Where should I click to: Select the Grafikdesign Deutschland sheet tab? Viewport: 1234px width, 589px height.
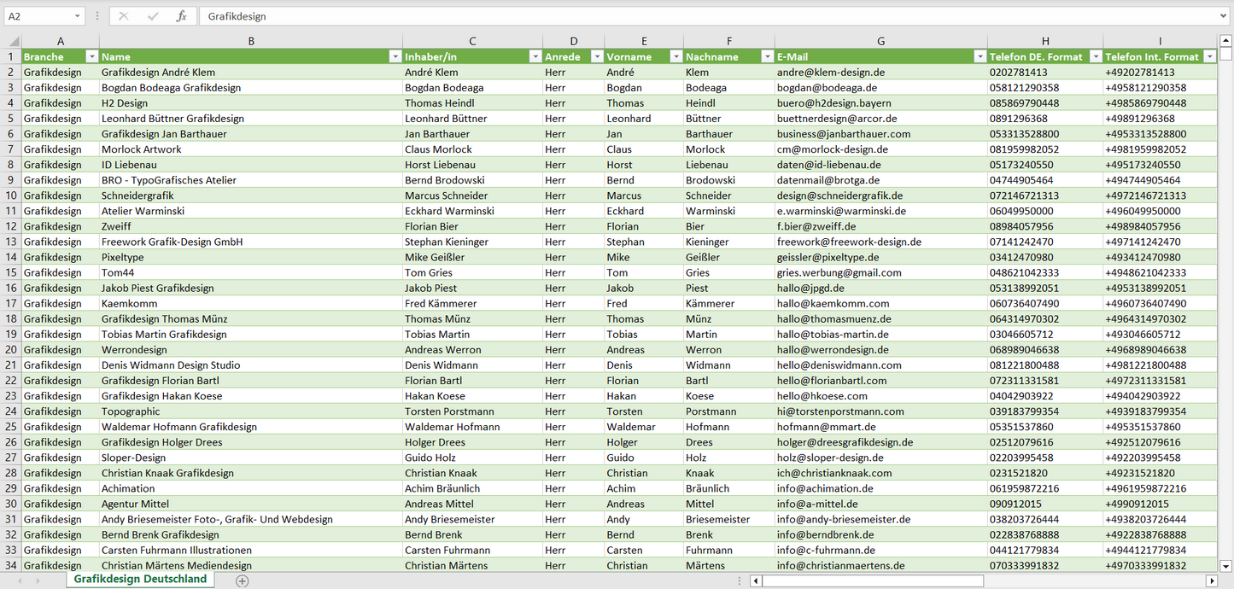point(140,579)
